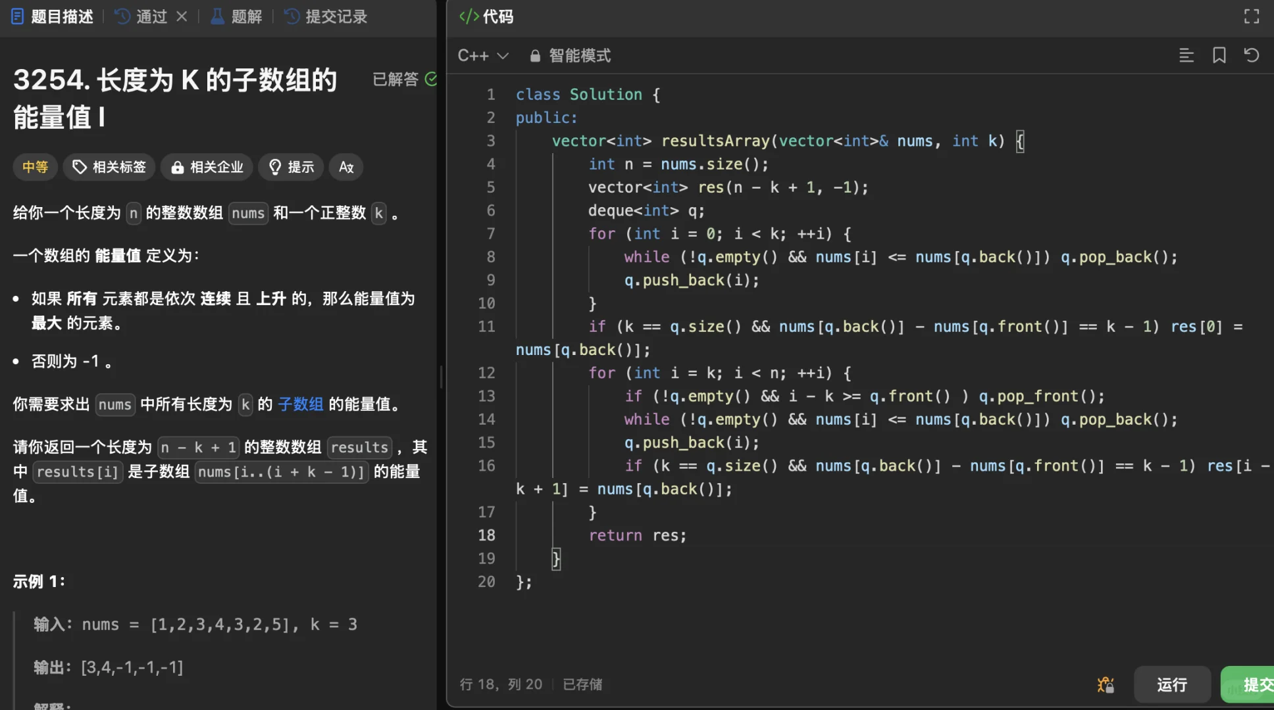Click the 提交记录 history icon
Image resolution: width=1274 pixels, height=710 pixels.
pyautogui.click(x=292, y=16)
